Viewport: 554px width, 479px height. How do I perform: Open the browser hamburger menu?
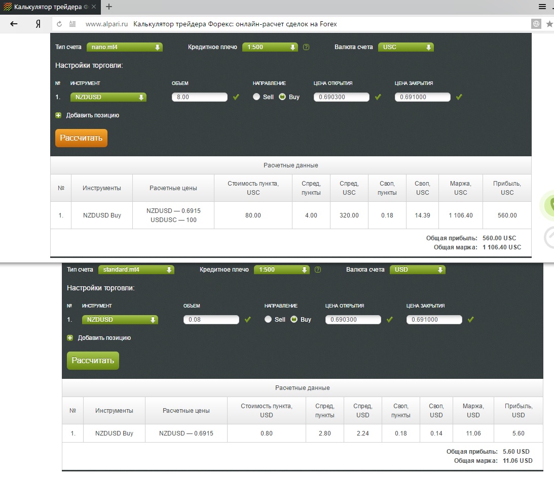pyautogui.click(x=542, y=7)
